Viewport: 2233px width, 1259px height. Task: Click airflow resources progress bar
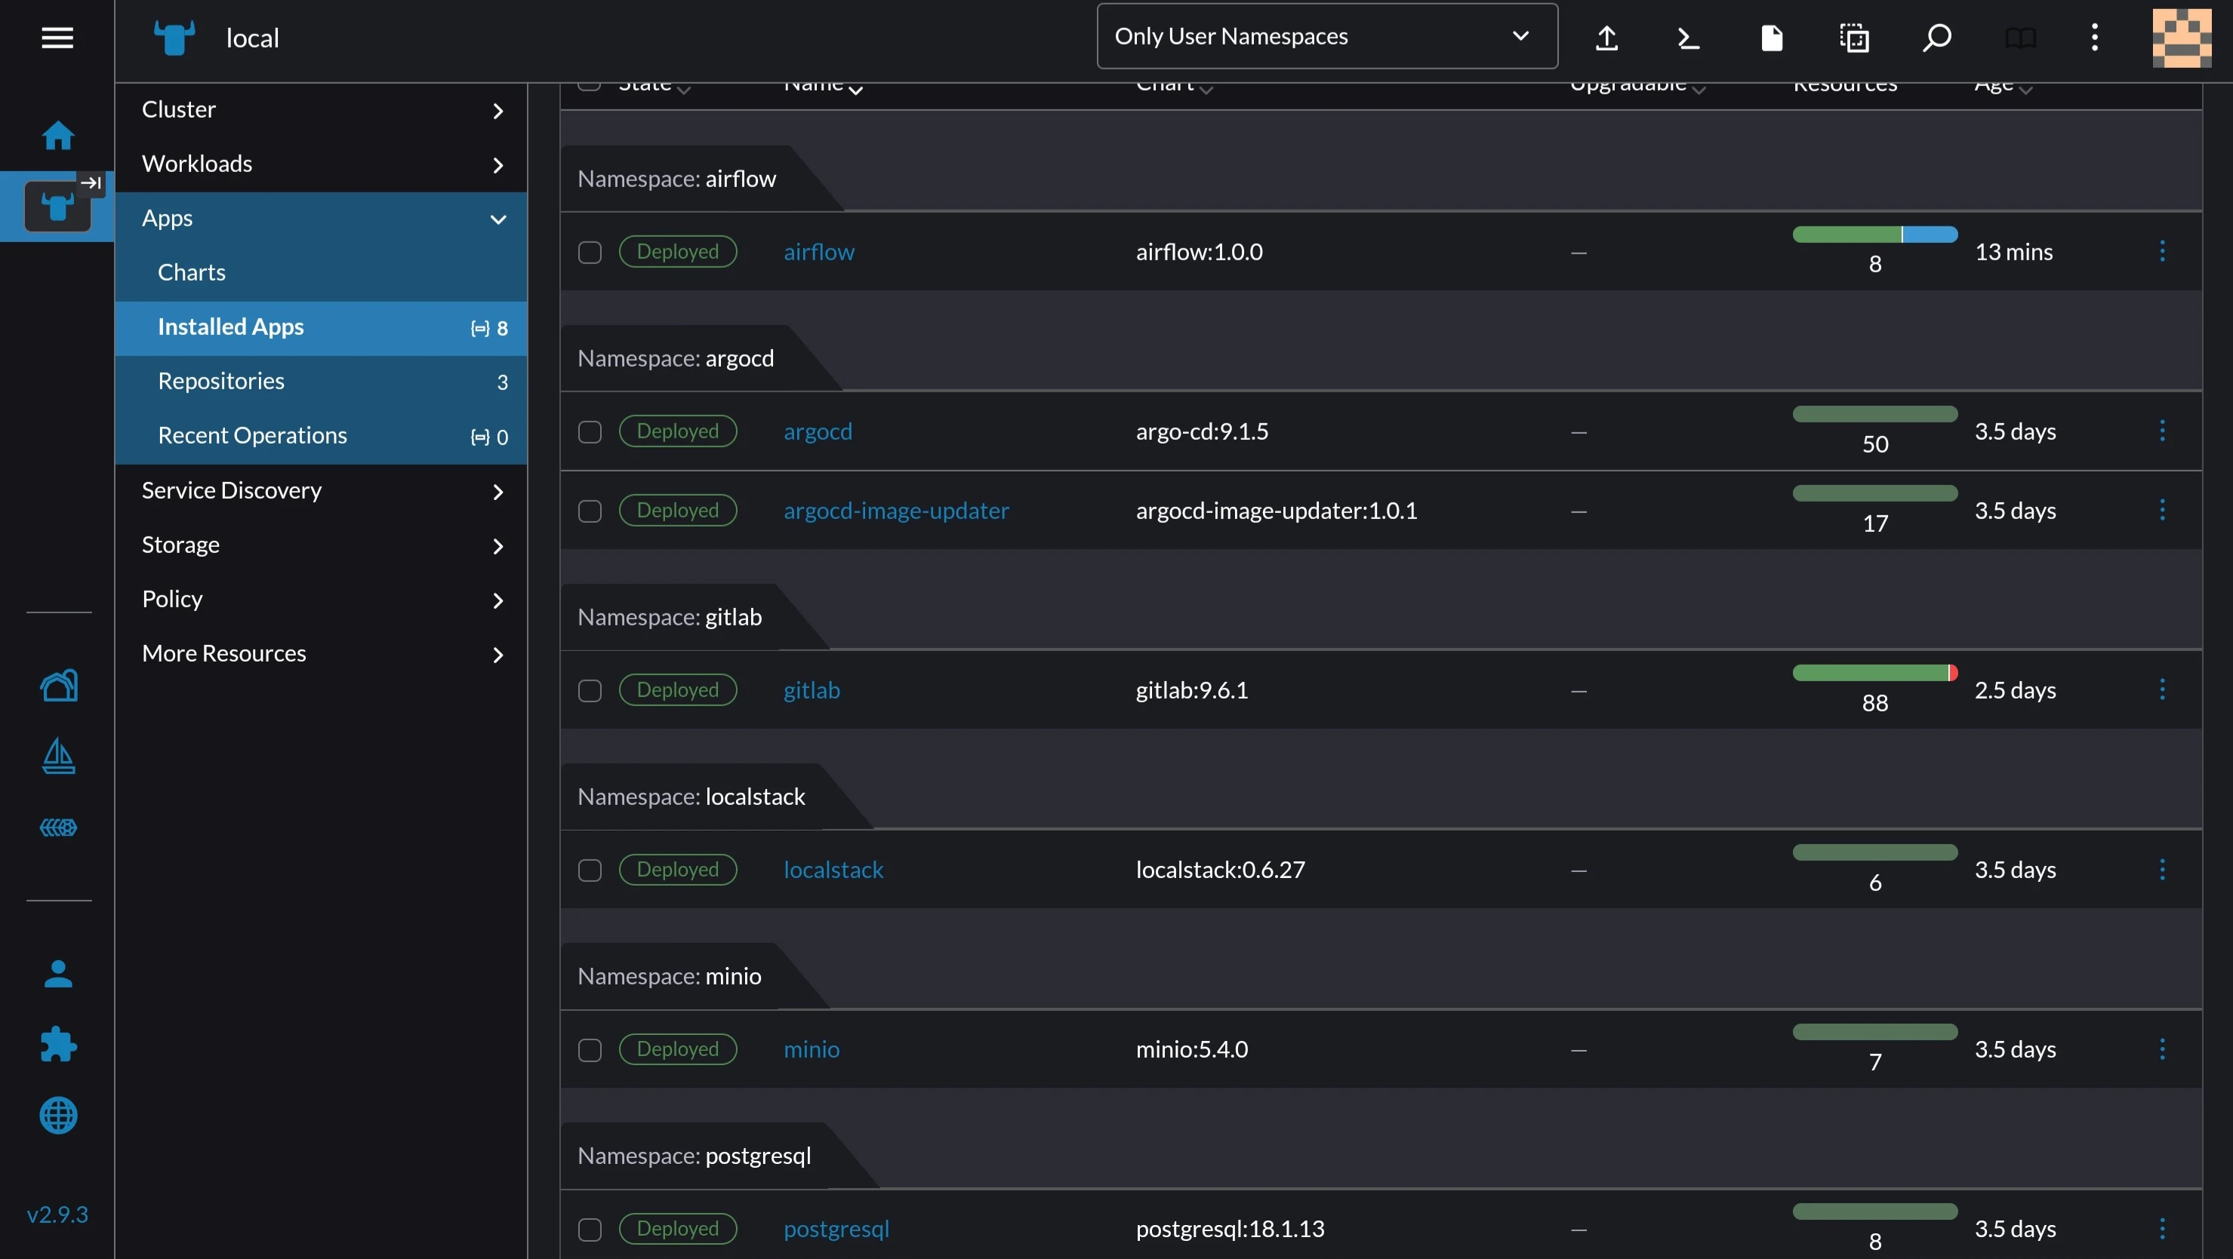click(x=1874, y=234)
